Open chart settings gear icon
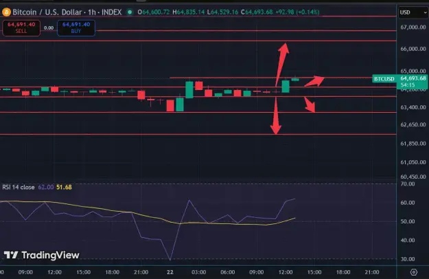The width and height of the screenshot is (429, 279). [x=414, y=272]
